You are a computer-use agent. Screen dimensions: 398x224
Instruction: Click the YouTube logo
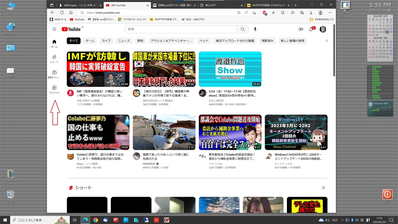click(x=72, y=29)
